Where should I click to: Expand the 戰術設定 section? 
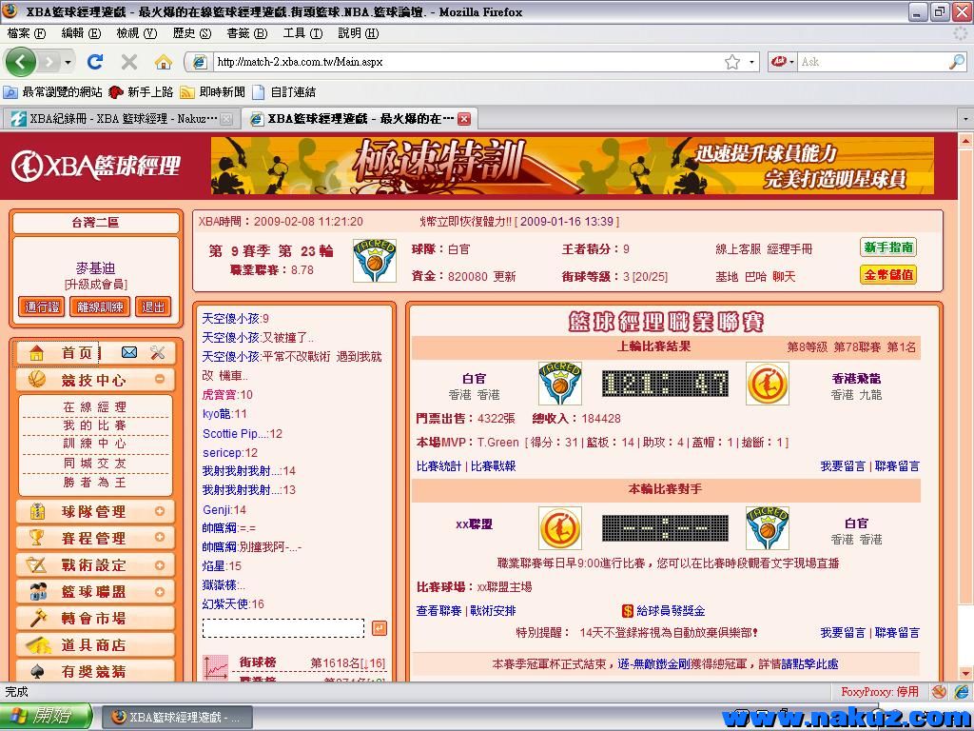tap(160, 565)
